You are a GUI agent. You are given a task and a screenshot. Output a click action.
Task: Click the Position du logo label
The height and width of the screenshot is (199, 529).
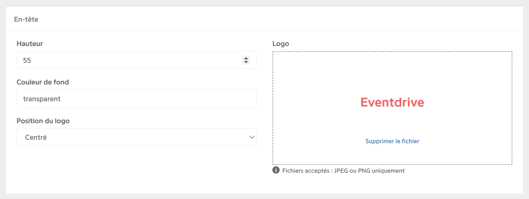(x=43, y=121)
